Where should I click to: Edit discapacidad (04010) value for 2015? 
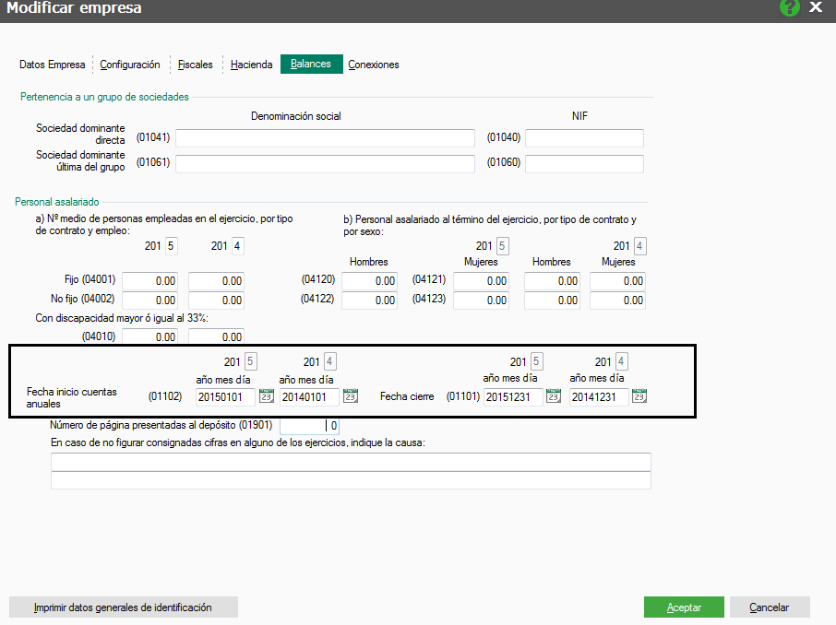click(149, 336)
